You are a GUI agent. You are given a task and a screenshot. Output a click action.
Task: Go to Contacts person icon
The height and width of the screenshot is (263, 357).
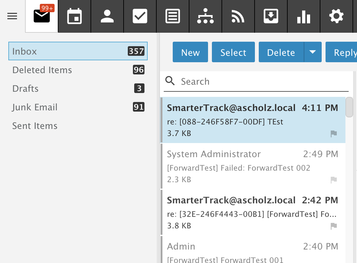coord(107,16)
